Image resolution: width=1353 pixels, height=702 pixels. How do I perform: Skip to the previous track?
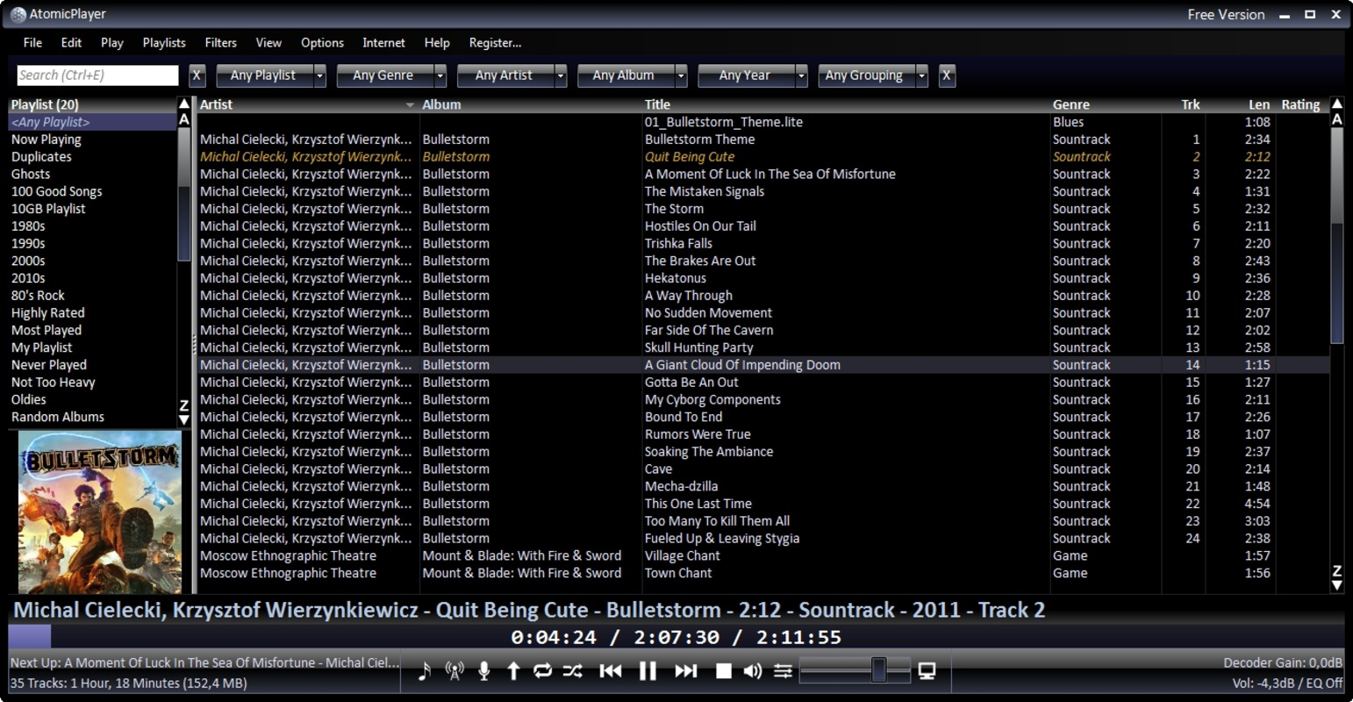(x=611, y=671)
